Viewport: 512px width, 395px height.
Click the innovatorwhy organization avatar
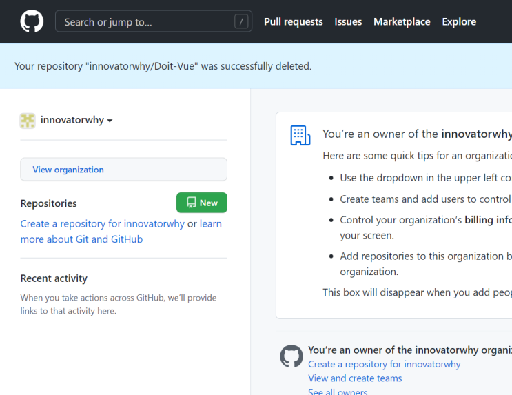[x=28, y=121]
